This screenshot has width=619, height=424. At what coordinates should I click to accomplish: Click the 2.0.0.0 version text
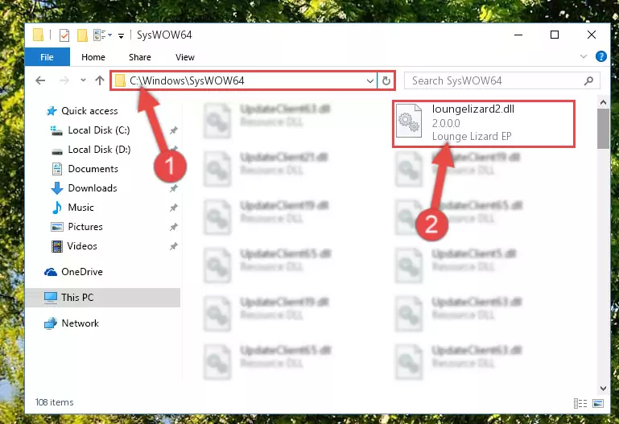pos(446,123)
